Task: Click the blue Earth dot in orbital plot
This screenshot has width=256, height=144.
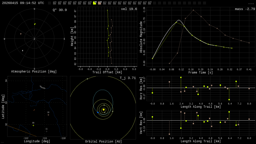Action: coord(98,112)
